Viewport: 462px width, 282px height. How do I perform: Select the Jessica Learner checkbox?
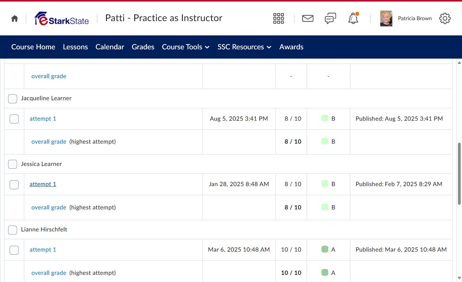[13, 164]
